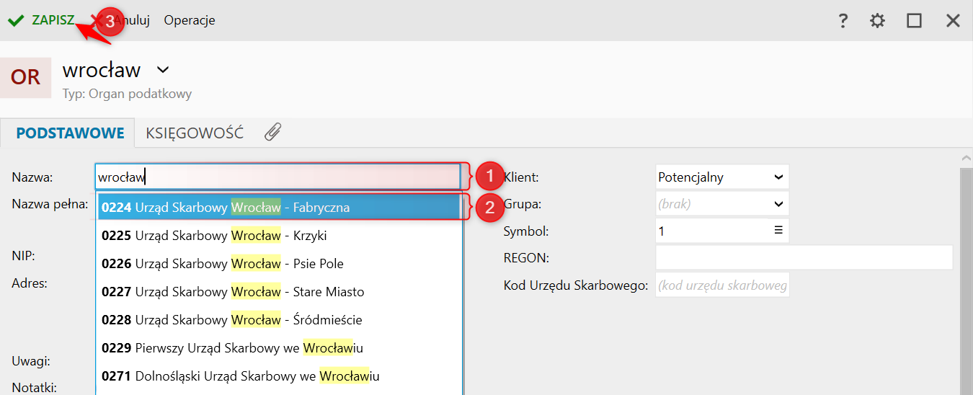973x395 pixels.
Task: Open settings gear icon in title bar
Action: [877, 21]
